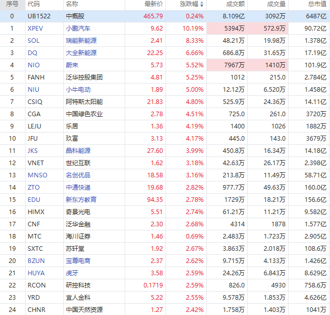Click the highlighted 7967万 turnover cell
The width and height of the screenshot is (330, 315).
227,65
